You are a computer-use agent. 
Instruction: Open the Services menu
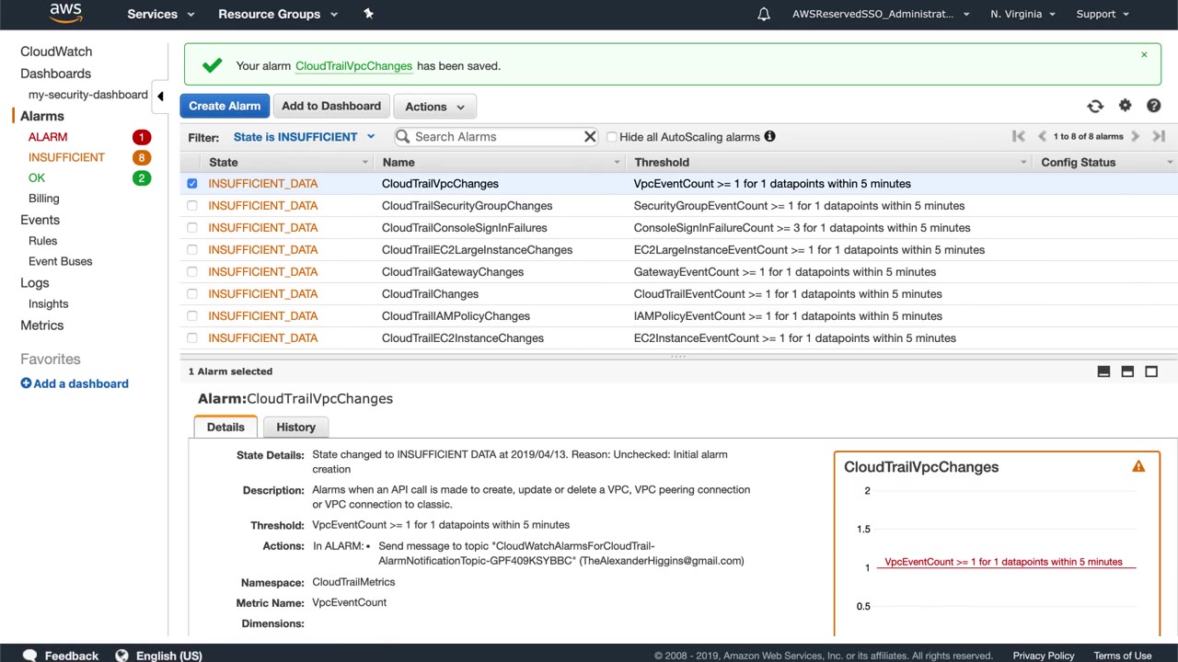coord(160,14)
